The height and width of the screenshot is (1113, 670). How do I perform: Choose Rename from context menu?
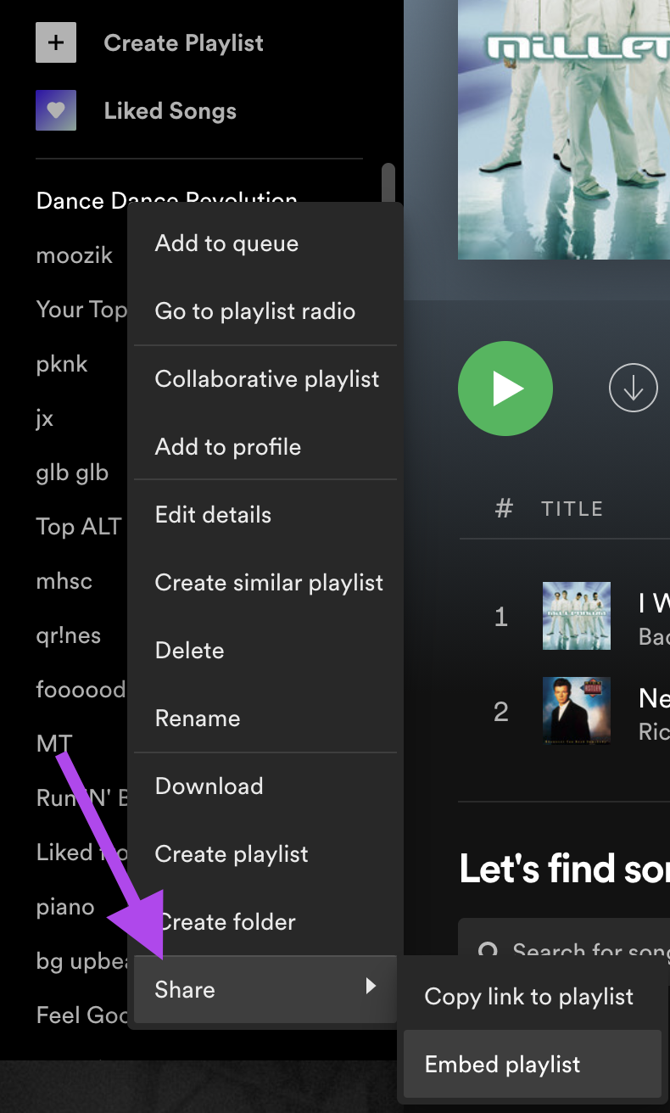point(265,719)
